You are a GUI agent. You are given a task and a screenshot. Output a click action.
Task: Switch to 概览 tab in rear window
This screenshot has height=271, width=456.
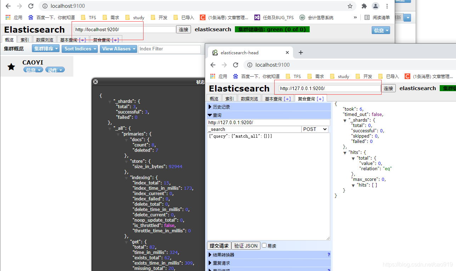coord(9,40)
